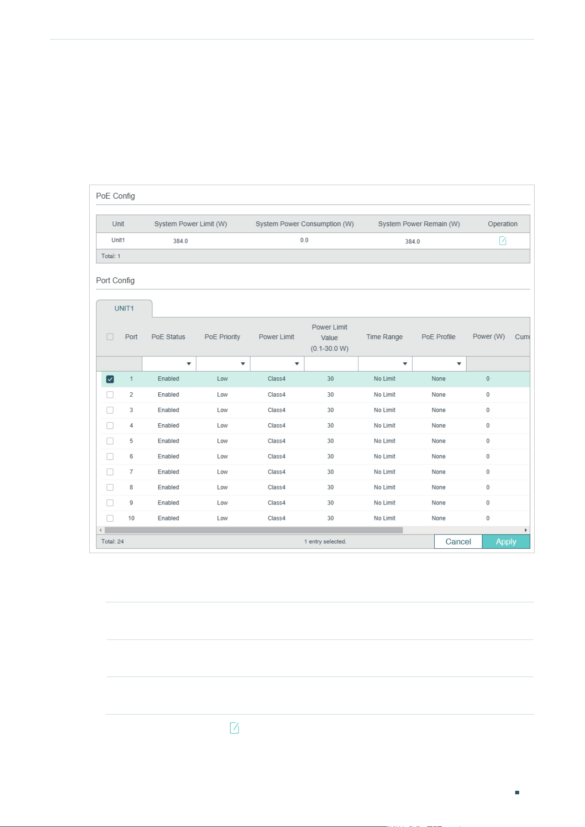The height and width of the screenshot is (827, 585).
Task: Check the port 8 row checkbox
Action: click(x=110, y=487)
